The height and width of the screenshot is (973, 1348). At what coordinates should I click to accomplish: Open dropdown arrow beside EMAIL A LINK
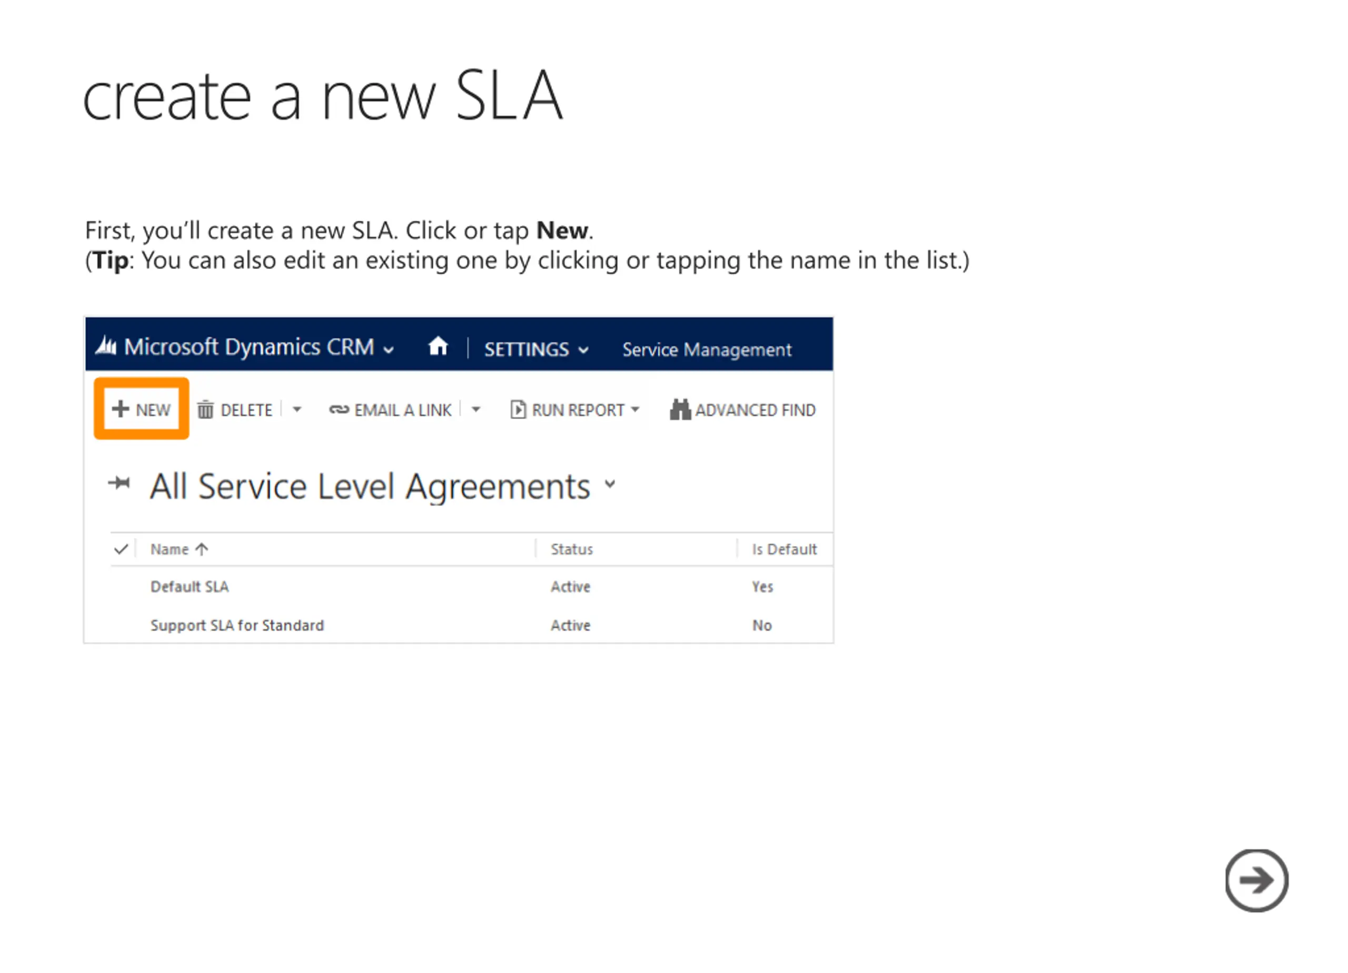(x=477, y=410)
